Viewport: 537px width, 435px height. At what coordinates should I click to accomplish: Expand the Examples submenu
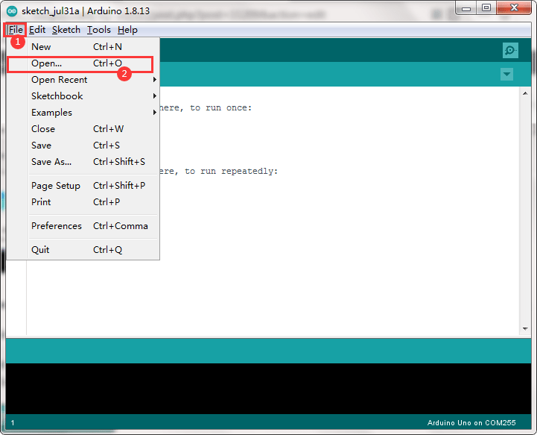click(x=83, y=113)
